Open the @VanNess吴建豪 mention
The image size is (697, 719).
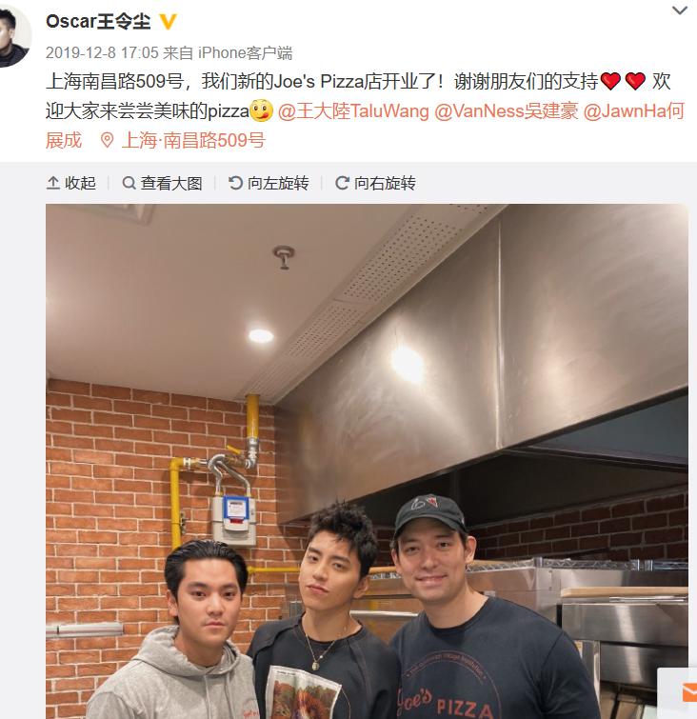(x=507, y=111)
